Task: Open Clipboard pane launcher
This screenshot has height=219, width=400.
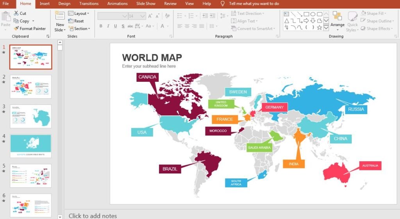Action: click(x=48, y=36)
